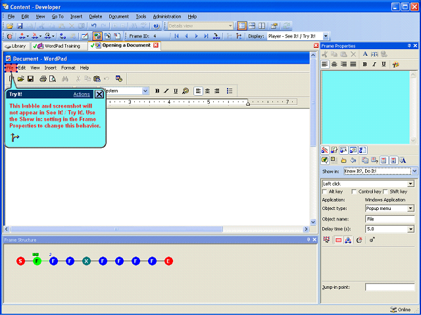
Task: Click the italic I in Frame Properties
Action: pyautogui.click(x=374, y=64)
